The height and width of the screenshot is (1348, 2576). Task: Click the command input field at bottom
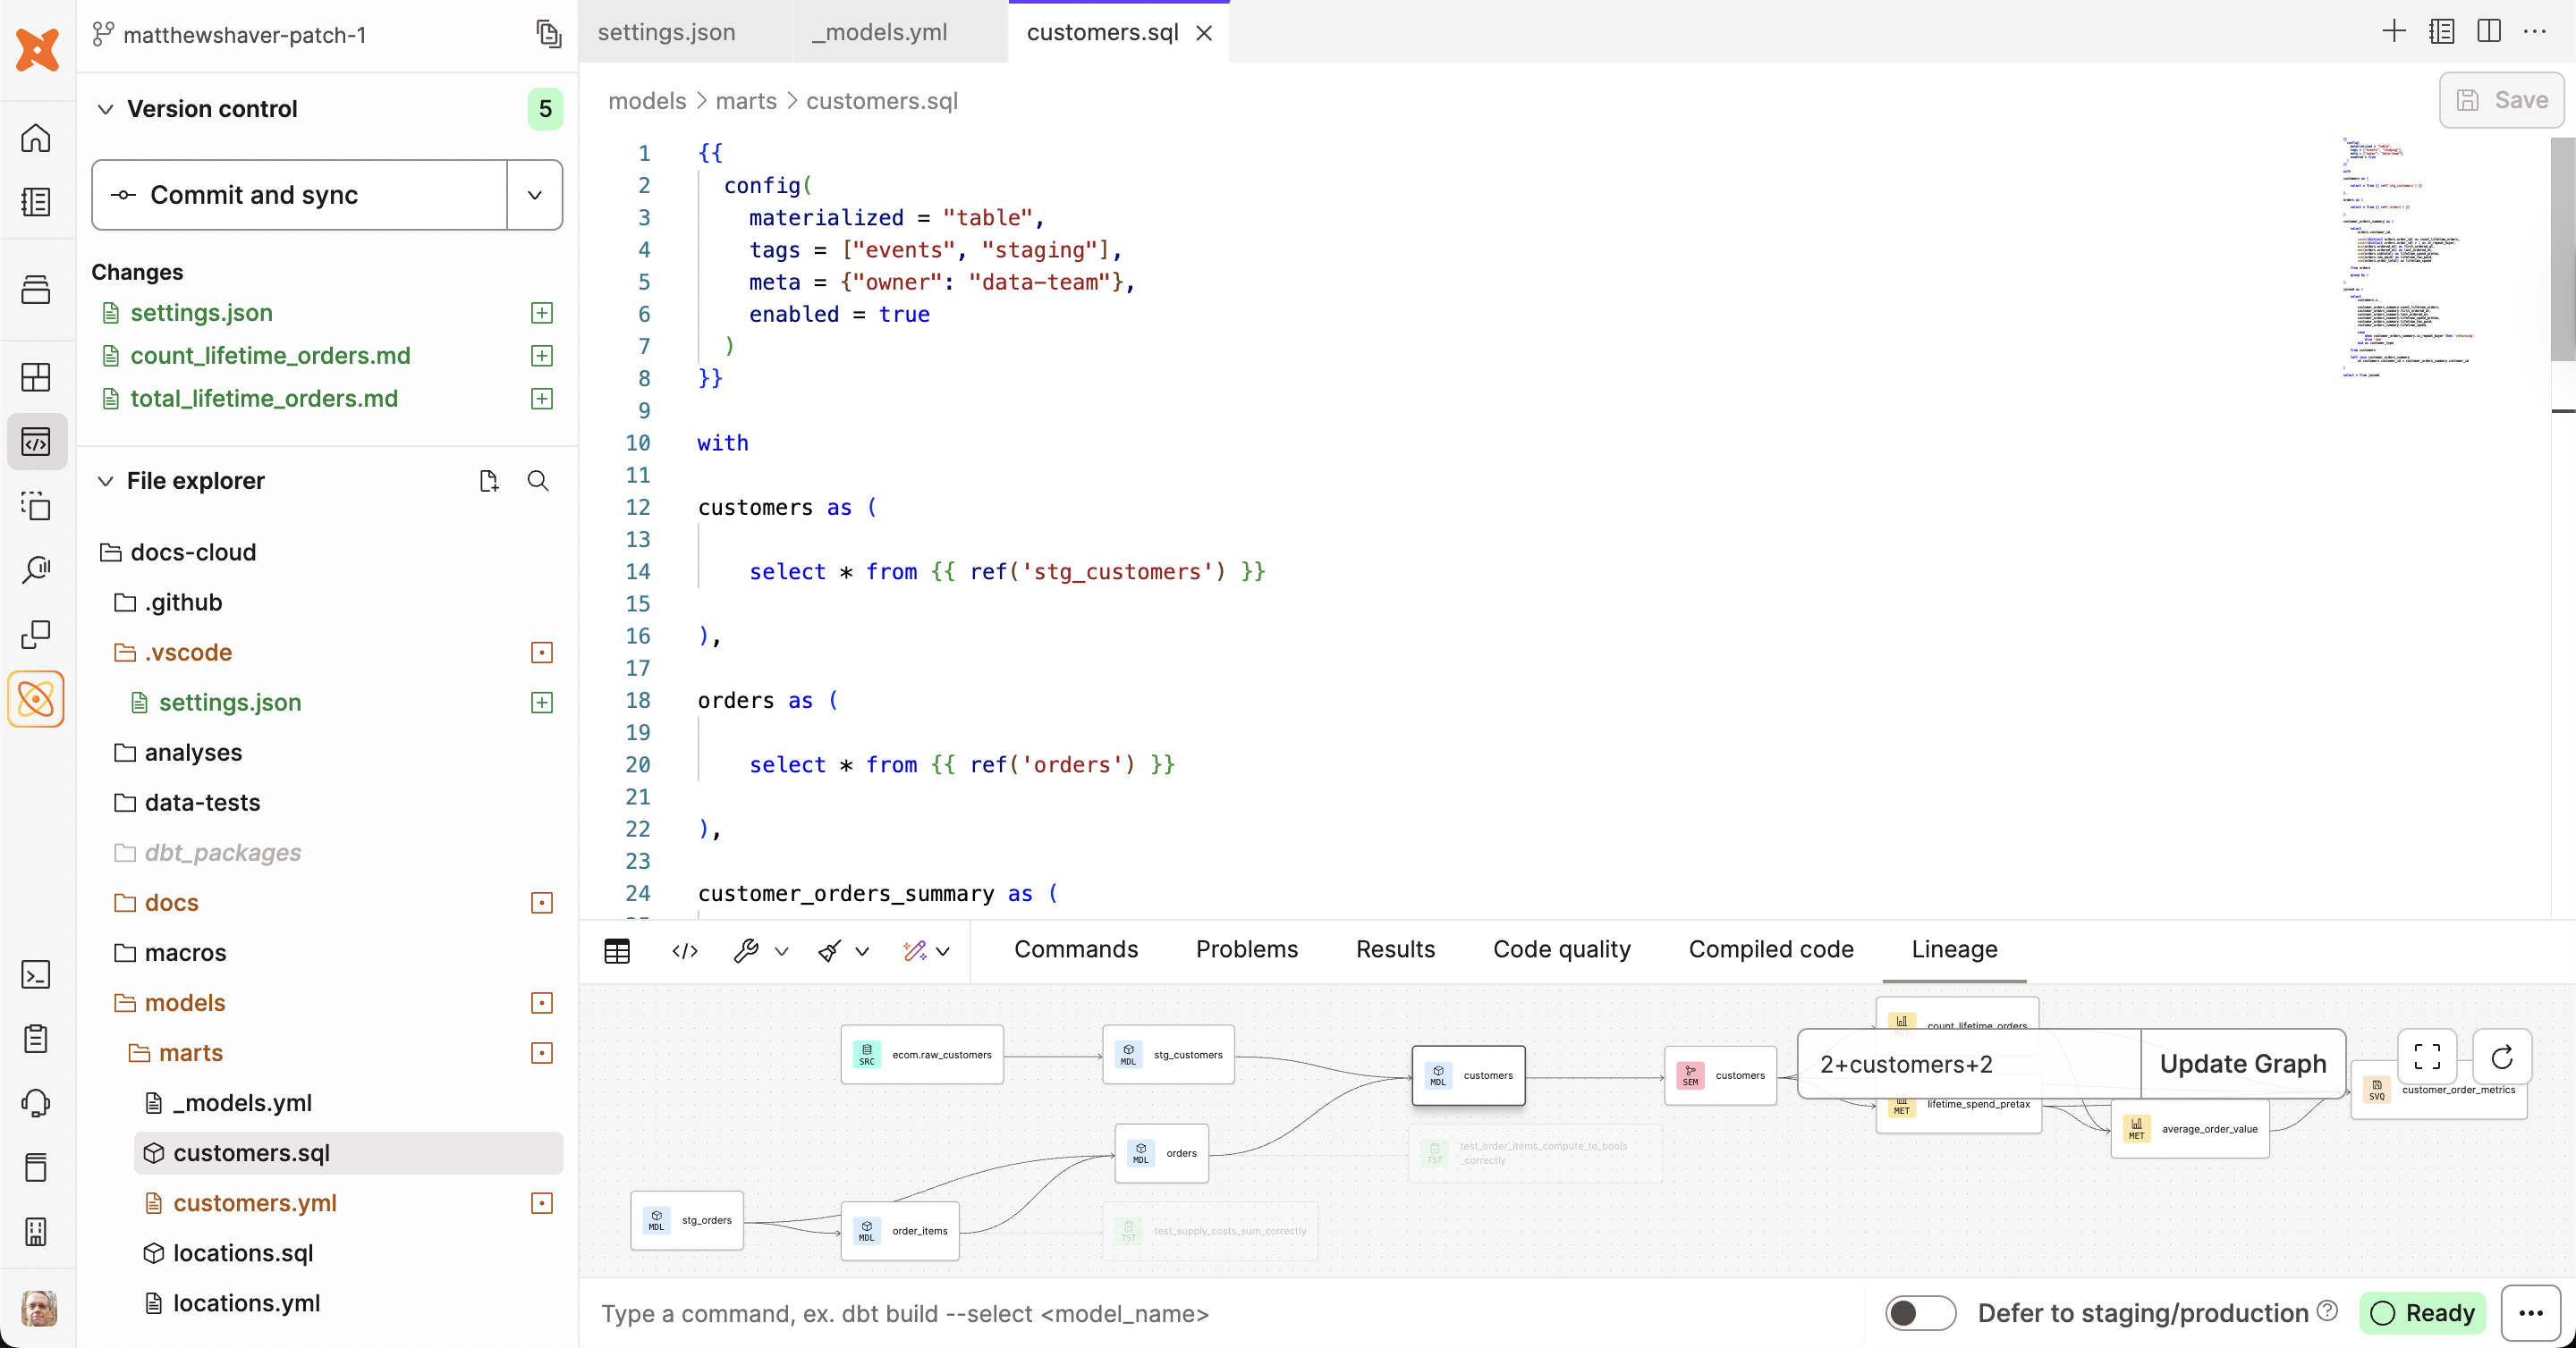click(x=1100, y=1314)
